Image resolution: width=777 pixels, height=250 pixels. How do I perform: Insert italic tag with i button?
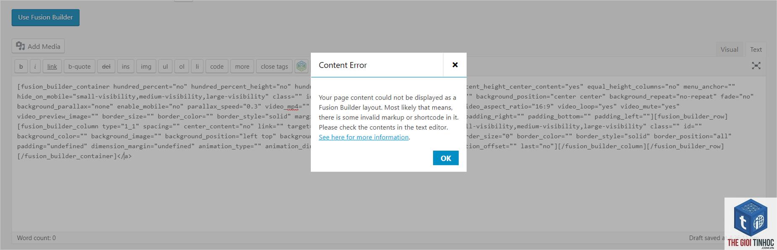[x=35, y=66]
